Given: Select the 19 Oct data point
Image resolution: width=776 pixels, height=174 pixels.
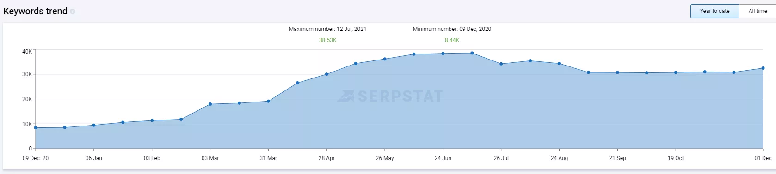Looking at the screenshot, I should tap(676, 72).
